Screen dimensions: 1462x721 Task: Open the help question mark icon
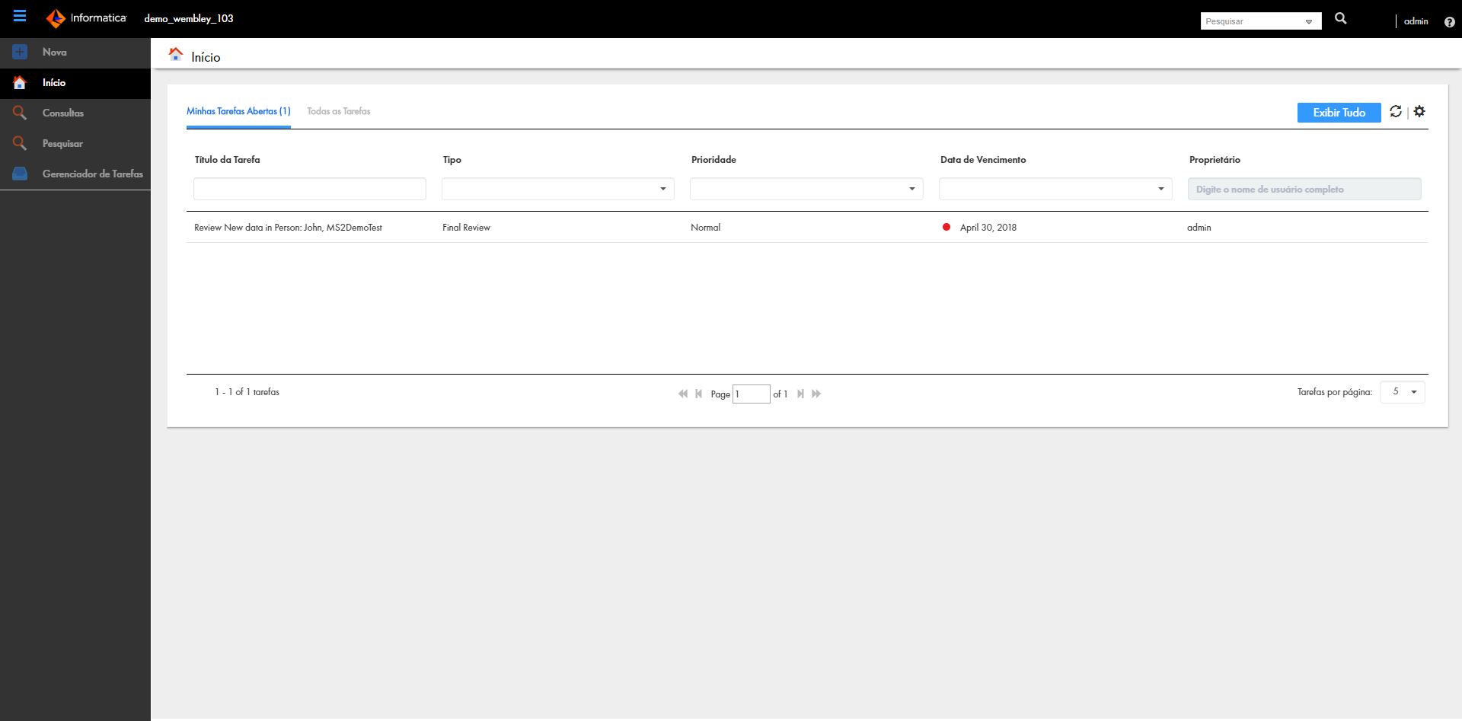click(1449, 22)
